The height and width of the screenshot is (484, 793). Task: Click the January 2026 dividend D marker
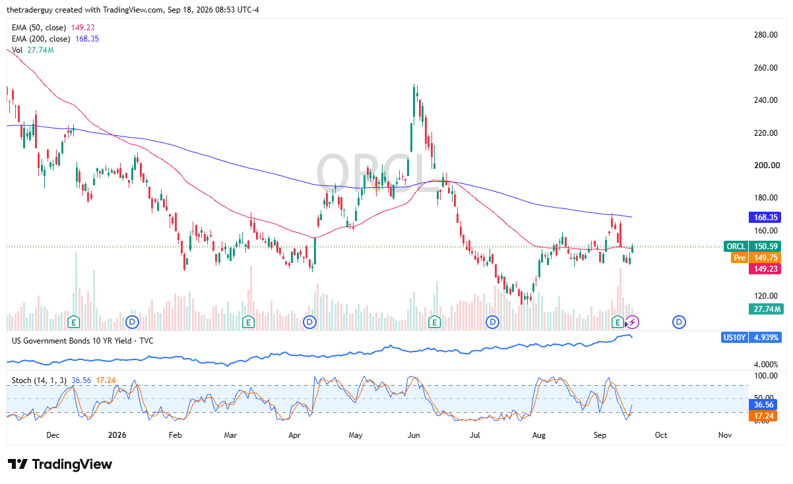133,322
